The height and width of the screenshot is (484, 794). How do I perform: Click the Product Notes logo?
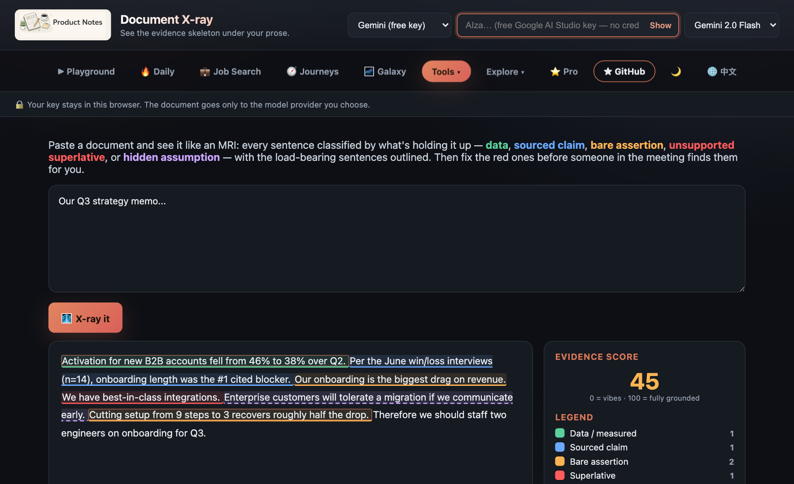(x=63, y=25)
